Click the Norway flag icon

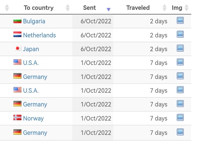click(17, 117)
